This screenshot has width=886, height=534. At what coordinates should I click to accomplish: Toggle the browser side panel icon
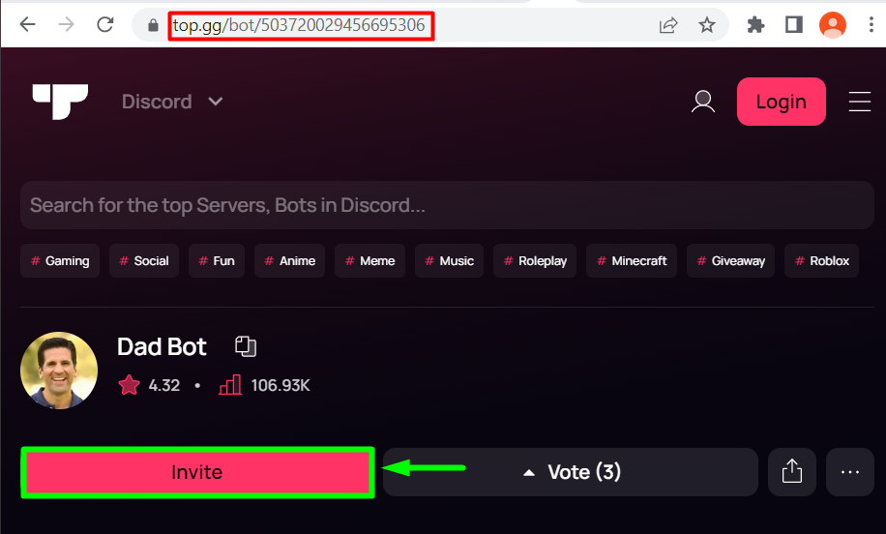(x=794, y=25)
